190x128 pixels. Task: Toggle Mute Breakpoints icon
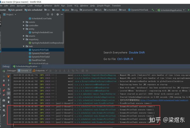(x=4, y=95)
